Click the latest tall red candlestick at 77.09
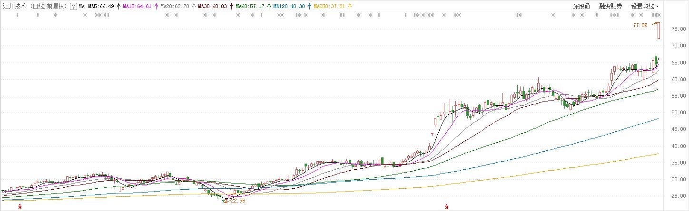689x211 pixels. point(659,31)
